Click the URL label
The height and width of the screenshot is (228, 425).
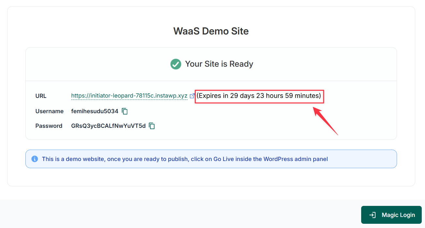(x=41, y=96)
